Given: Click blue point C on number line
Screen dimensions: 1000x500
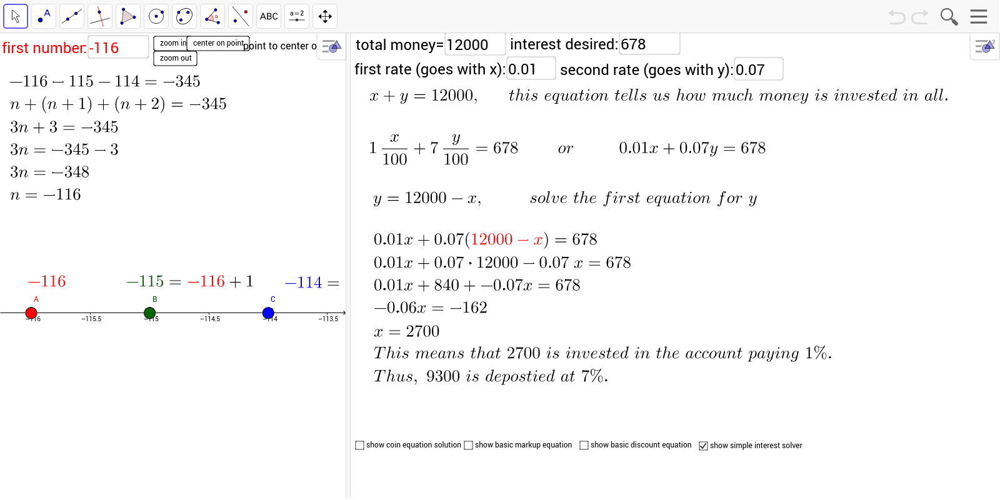Looking at the screenshot, I should click(268, 313).
